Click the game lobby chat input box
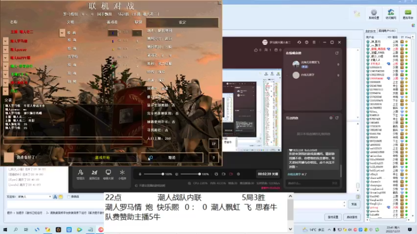This screenshot has height=234, width=417. pos(73,141)
